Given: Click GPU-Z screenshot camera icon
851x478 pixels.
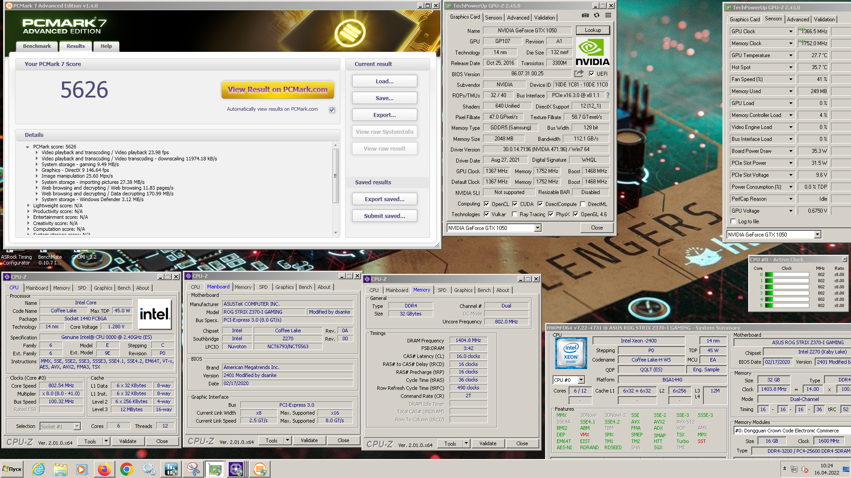Looking at the screenshot, I should [x=585, y=15].
